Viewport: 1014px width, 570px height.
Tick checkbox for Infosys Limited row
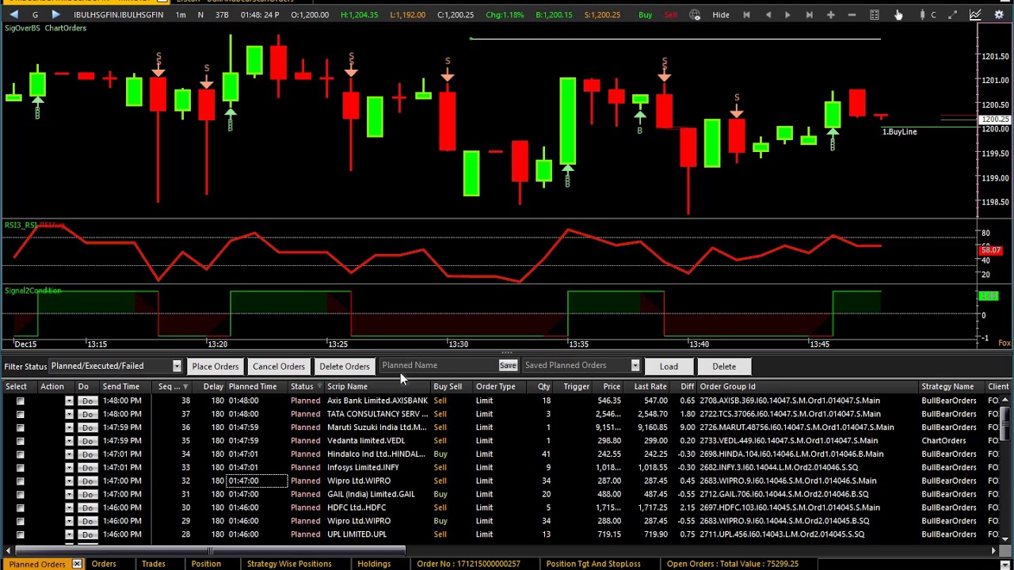point(21,468)
